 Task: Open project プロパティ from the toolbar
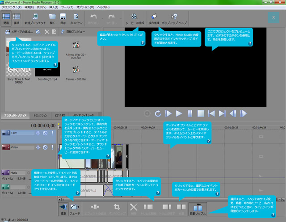coord(76,17)
